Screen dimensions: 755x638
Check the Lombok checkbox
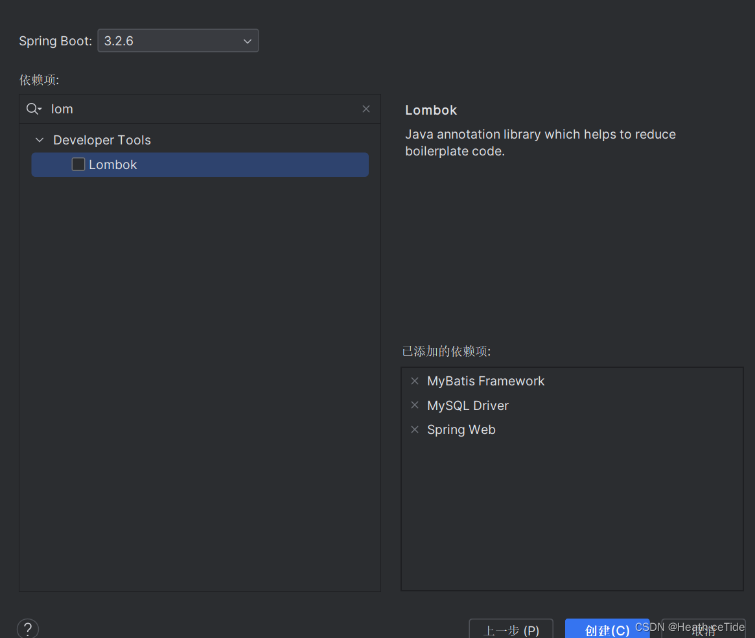tap(78, 165)
